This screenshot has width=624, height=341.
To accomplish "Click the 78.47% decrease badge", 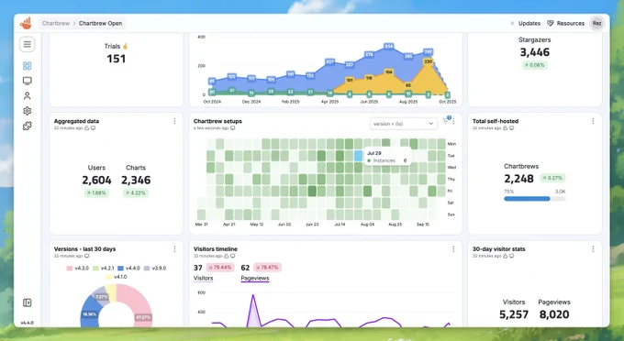I will (x=267, y=267).
